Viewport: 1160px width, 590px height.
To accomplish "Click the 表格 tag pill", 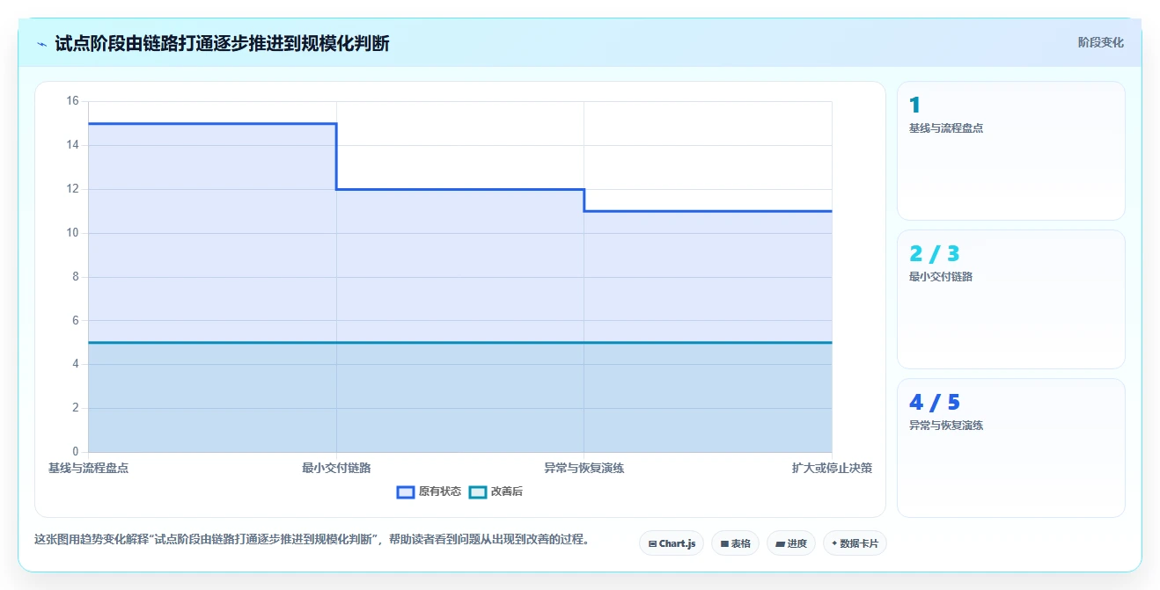I will (x=735, y=543).
